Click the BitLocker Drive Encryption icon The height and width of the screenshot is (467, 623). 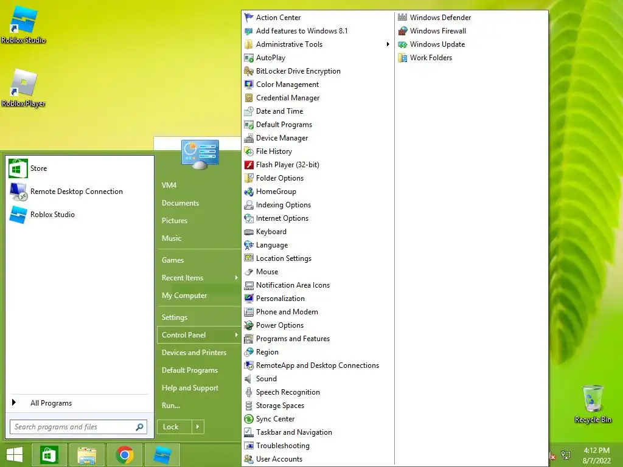tap(249, 71)
